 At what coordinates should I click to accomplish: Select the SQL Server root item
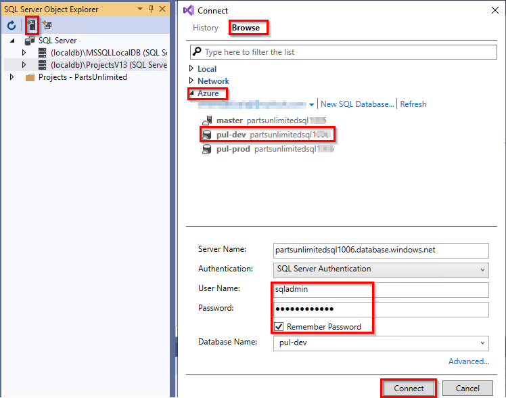click(57, 41)
